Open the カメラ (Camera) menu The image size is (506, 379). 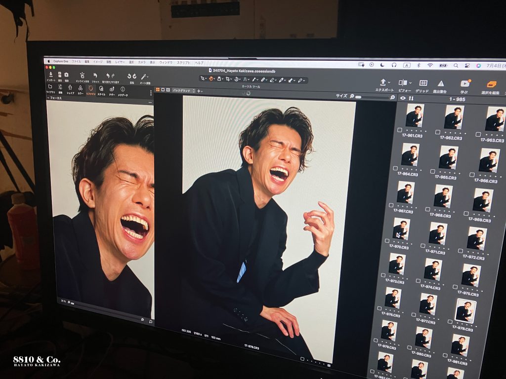pos(142,62)
